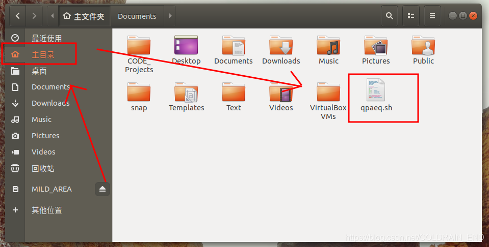
Task: Show later path entries with right triangle
Action: tap(170, 16)
